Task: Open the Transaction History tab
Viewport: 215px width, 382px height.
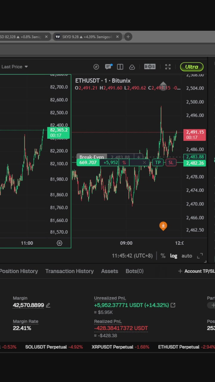Action: pos(70,271)
